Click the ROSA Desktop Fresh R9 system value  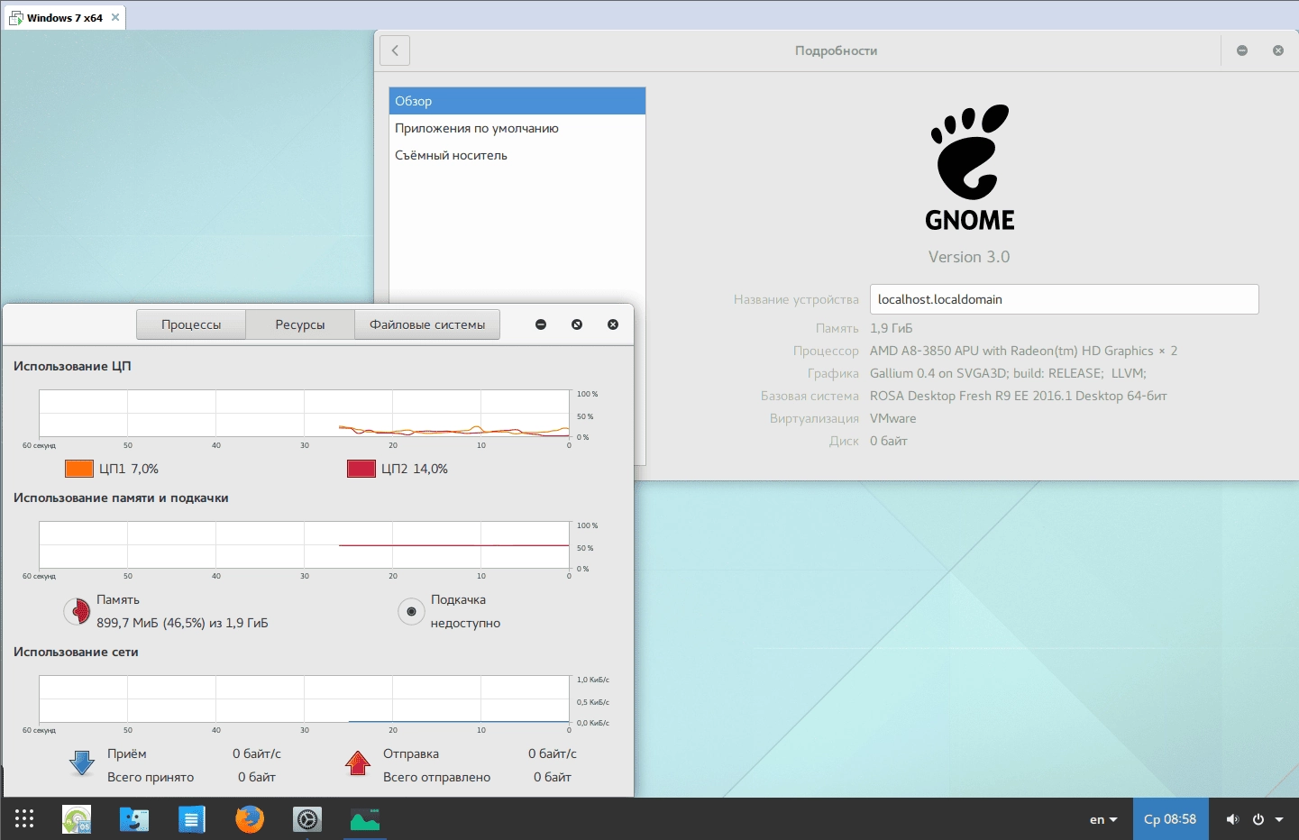(x=1018, y=396)
